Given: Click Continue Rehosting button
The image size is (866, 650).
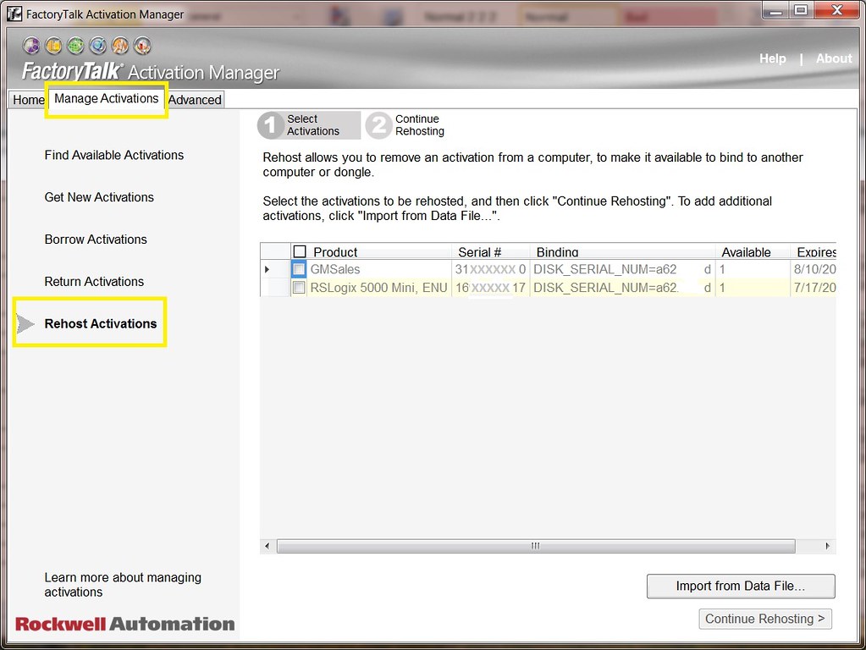Looking at the screenshot, I should point(765,619).
